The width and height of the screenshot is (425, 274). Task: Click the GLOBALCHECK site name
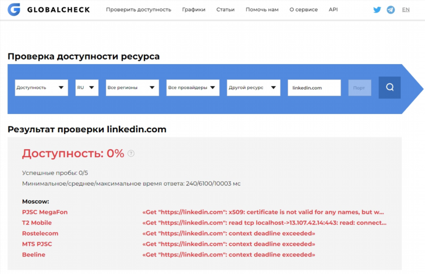click(x=58, y=10)
